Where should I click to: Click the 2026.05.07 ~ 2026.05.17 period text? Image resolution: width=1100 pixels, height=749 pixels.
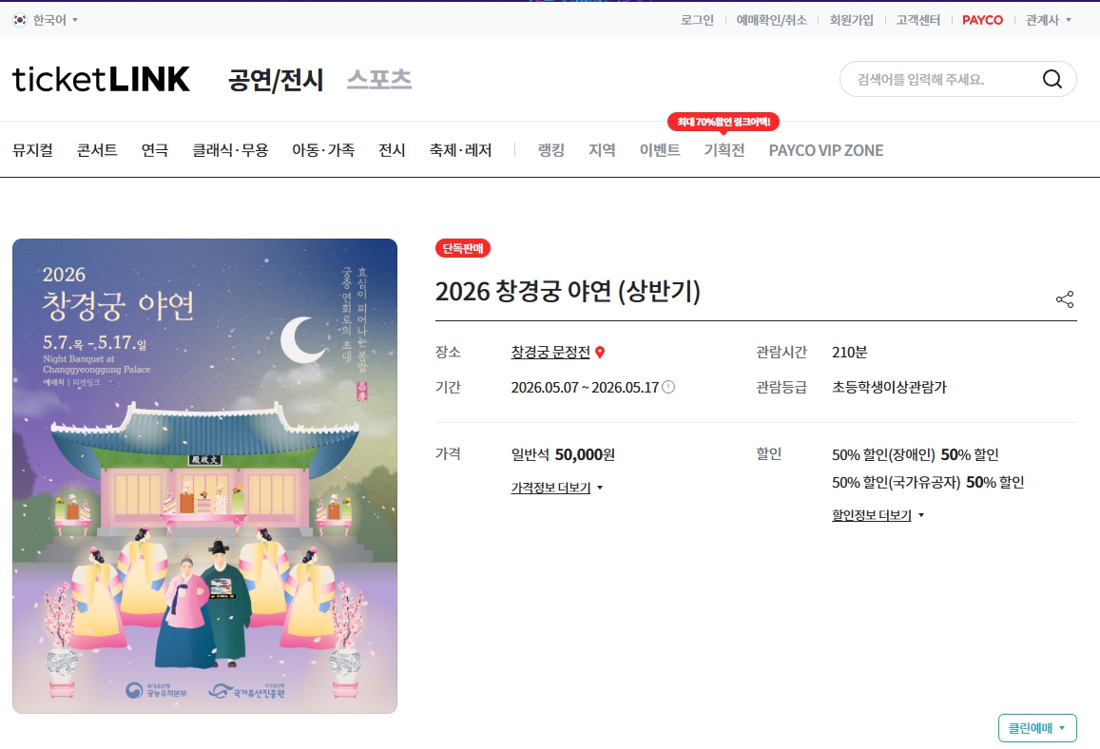[x=585, y=387]
